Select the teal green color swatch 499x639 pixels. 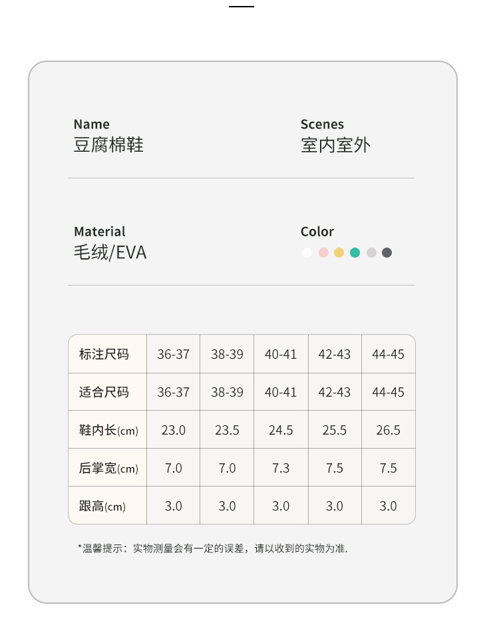click(355, 253)
